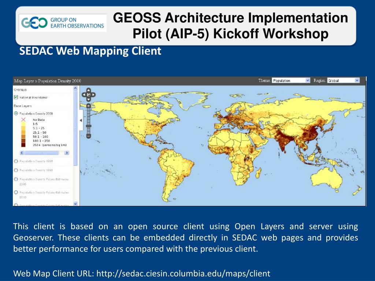The width and height of the screenshot is (375, 281).
Task: Click the 'Region:' label
Action: pos(319,80)
